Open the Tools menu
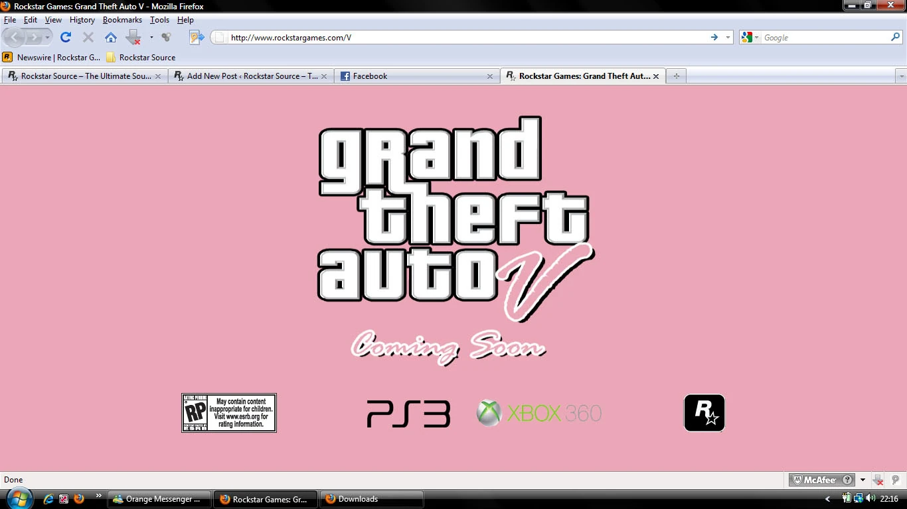907x509 pixels. pyautogui.click(x=159, y=20)
